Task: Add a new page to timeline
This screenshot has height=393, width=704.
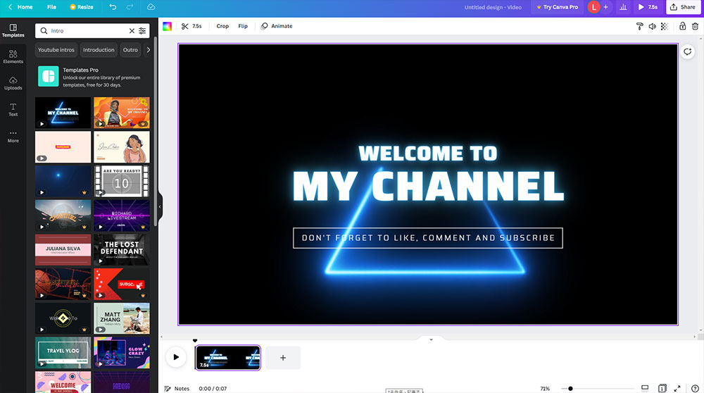Action: [283, 358]
